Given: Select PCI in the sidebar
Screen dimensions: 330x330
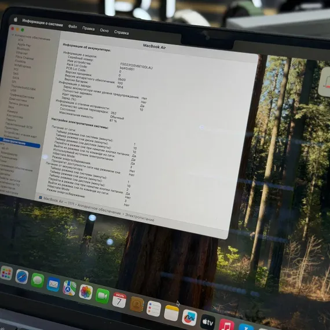Looking at the screenshot, I should 16,69.
